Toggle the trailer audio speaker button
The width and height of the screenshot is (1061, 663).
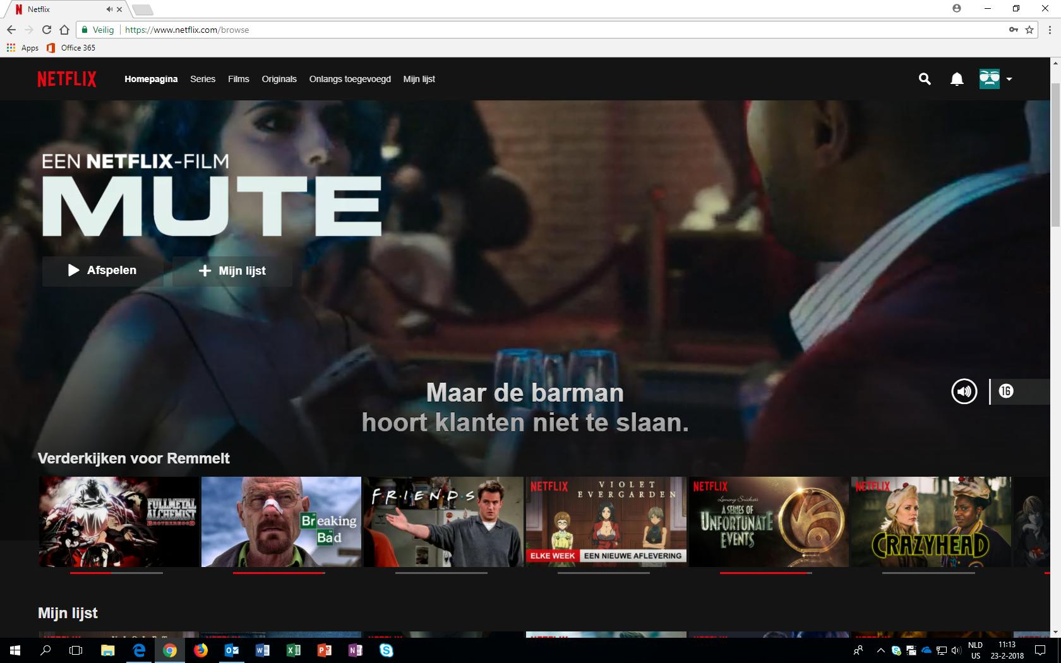[964, 391]
